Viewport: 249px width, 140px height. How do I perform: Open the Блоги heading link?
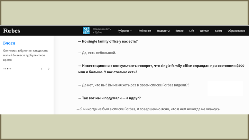9,43
